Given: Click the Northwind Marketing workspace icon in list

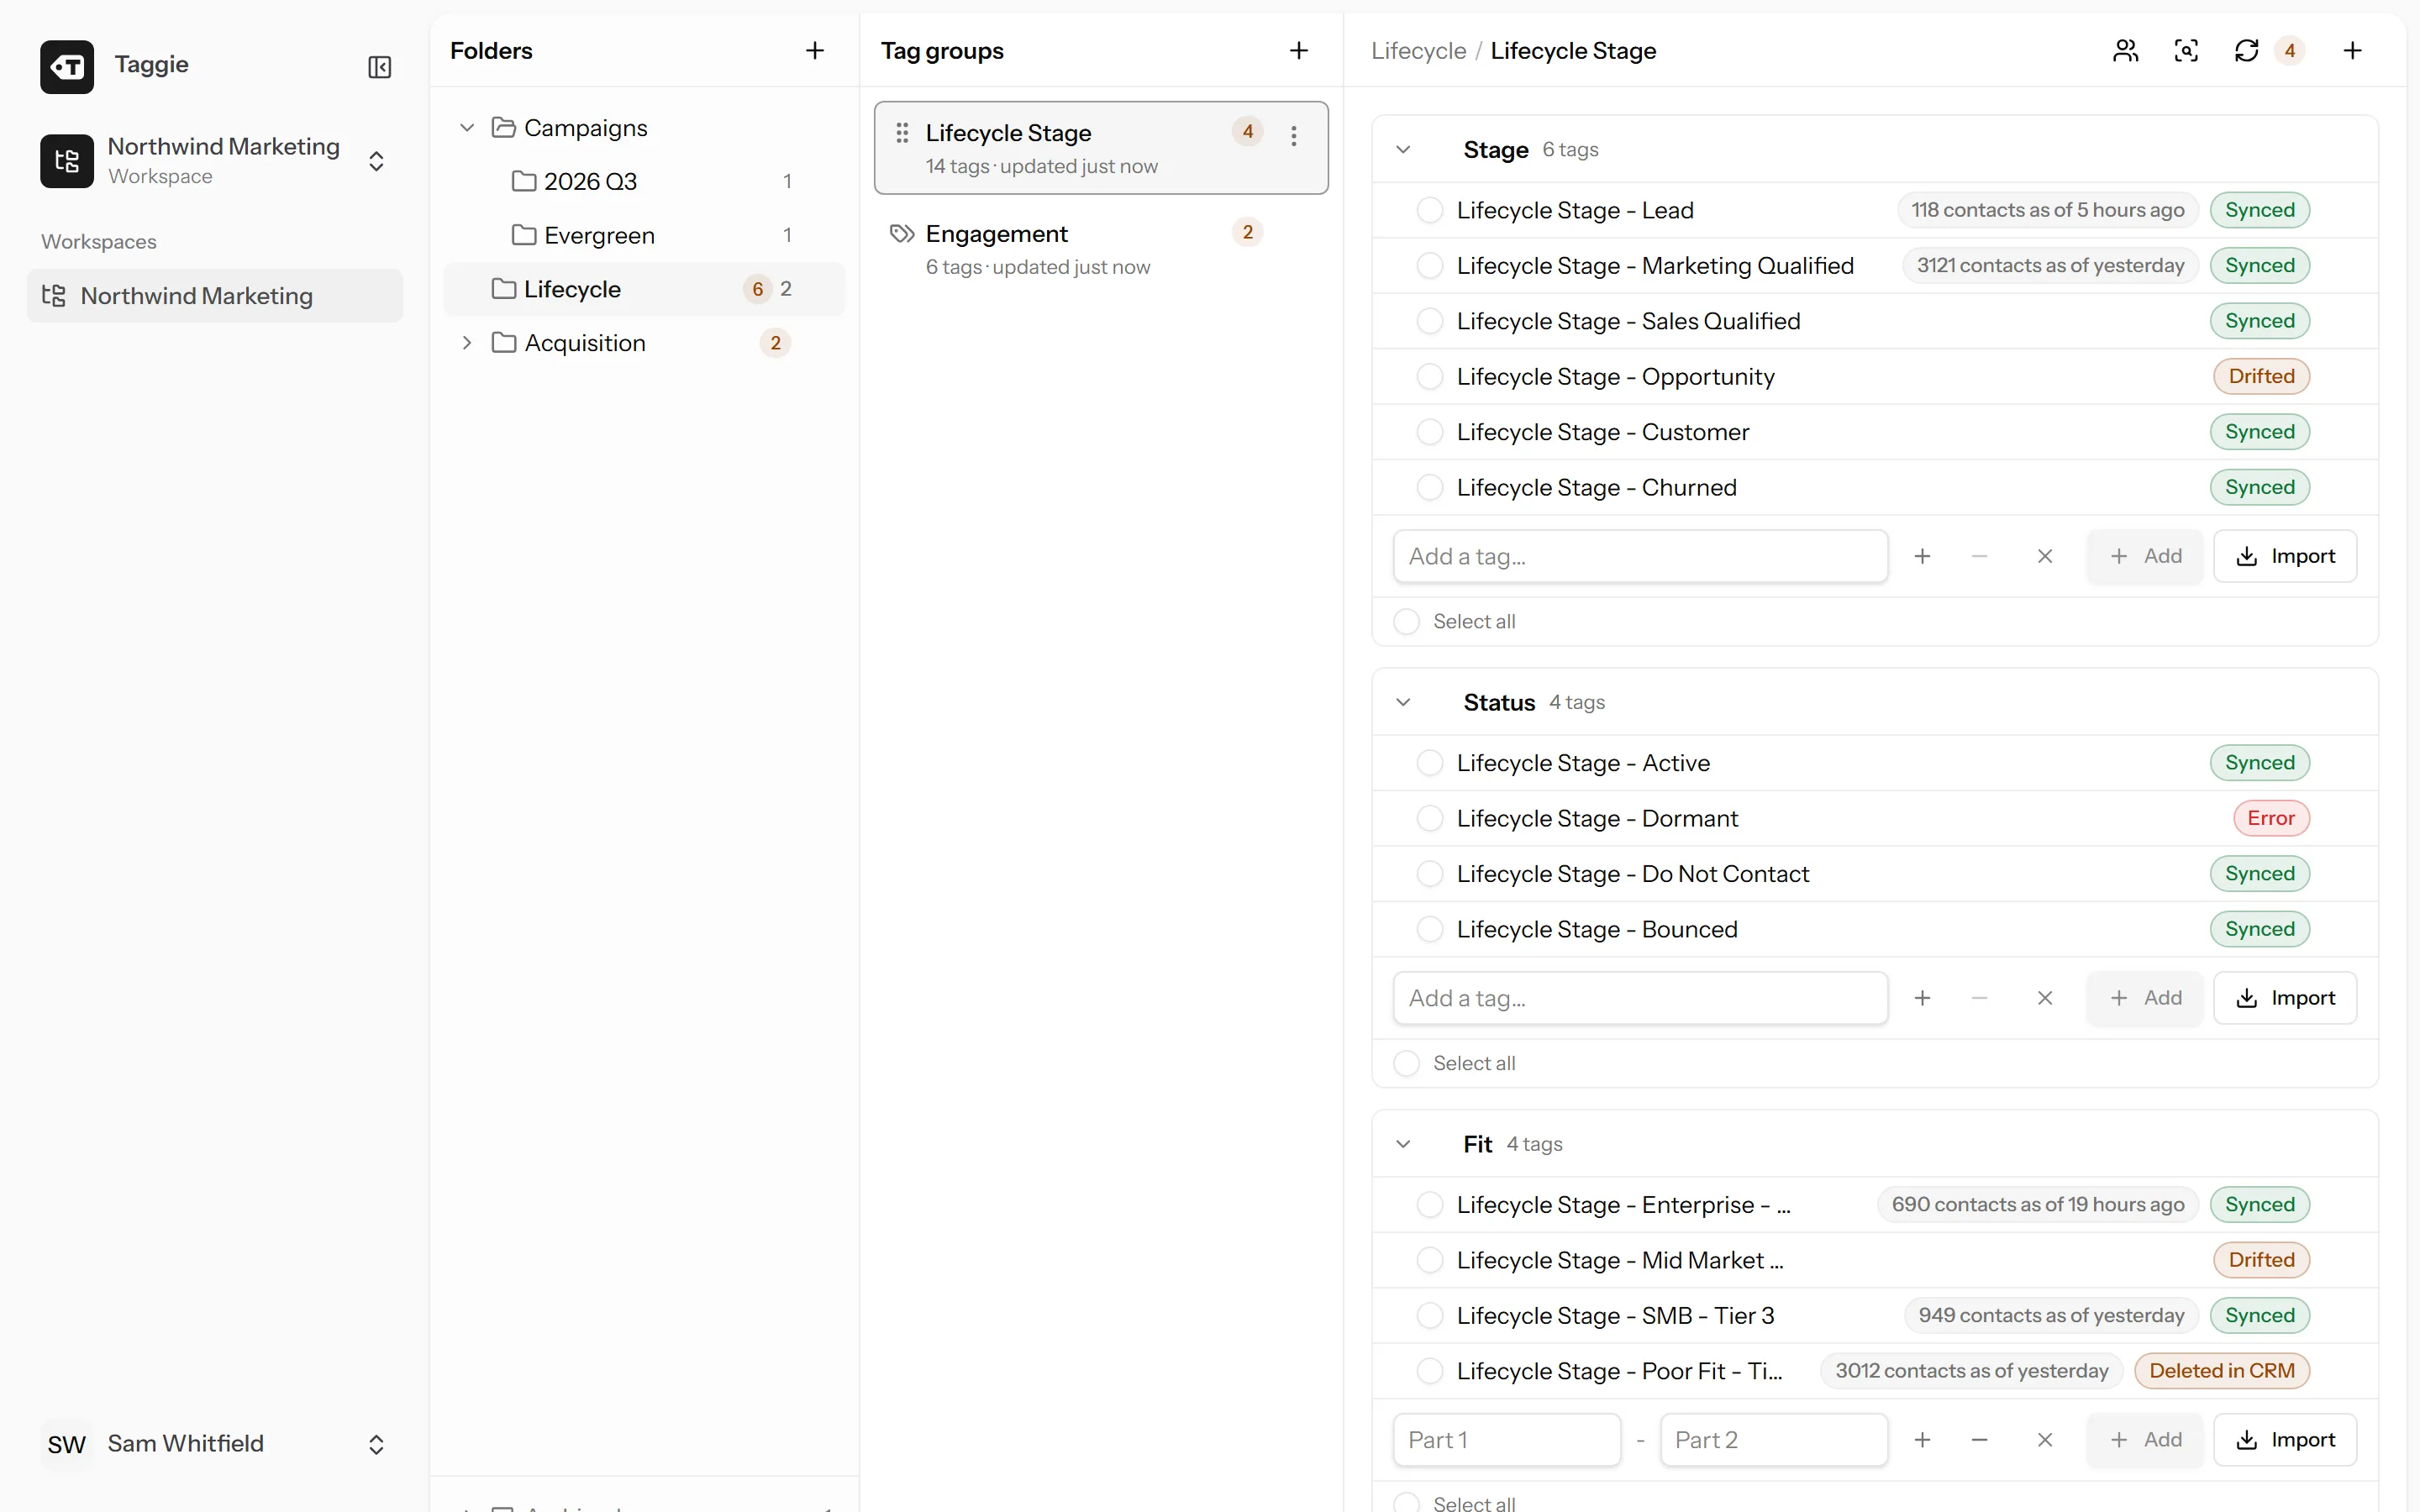Looking at the screenshot, I should 54,296.
